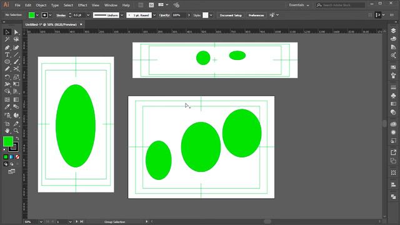This screenshot has height=225, width=400.
Task: Select the Pencil/Shaper tool
Action: pos(7,69)
